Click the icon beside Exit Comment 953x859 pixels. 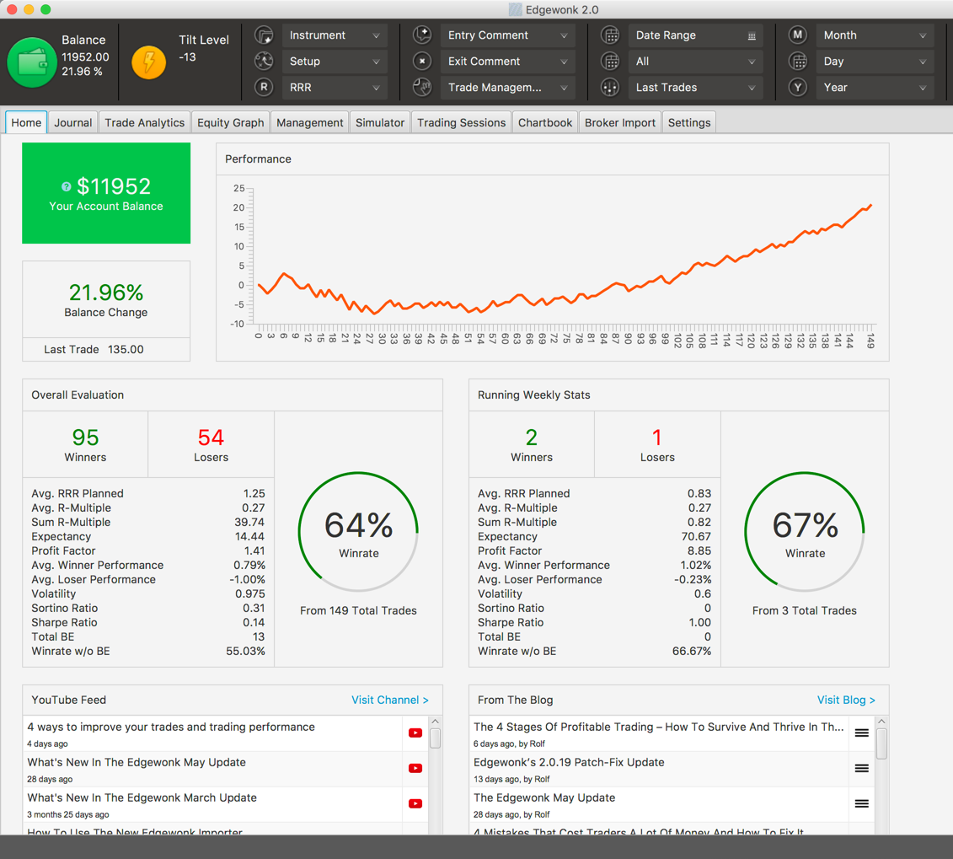(422, 62)
